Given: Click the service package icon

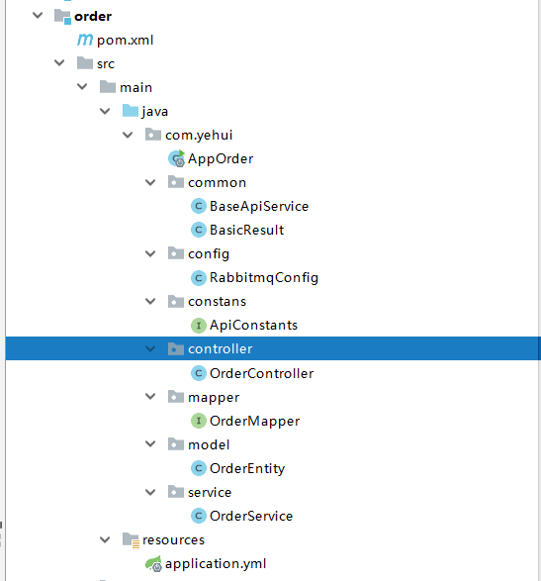Looking at the screenshot, I should 176,492.
